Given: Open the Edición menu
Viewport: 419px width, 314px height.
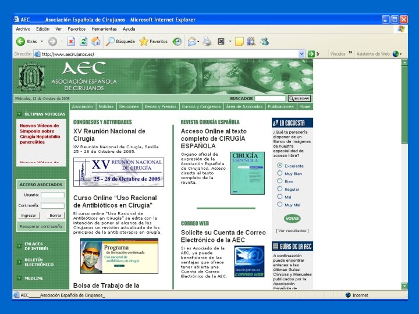Looking at the screenshot, I should point(42,29).
